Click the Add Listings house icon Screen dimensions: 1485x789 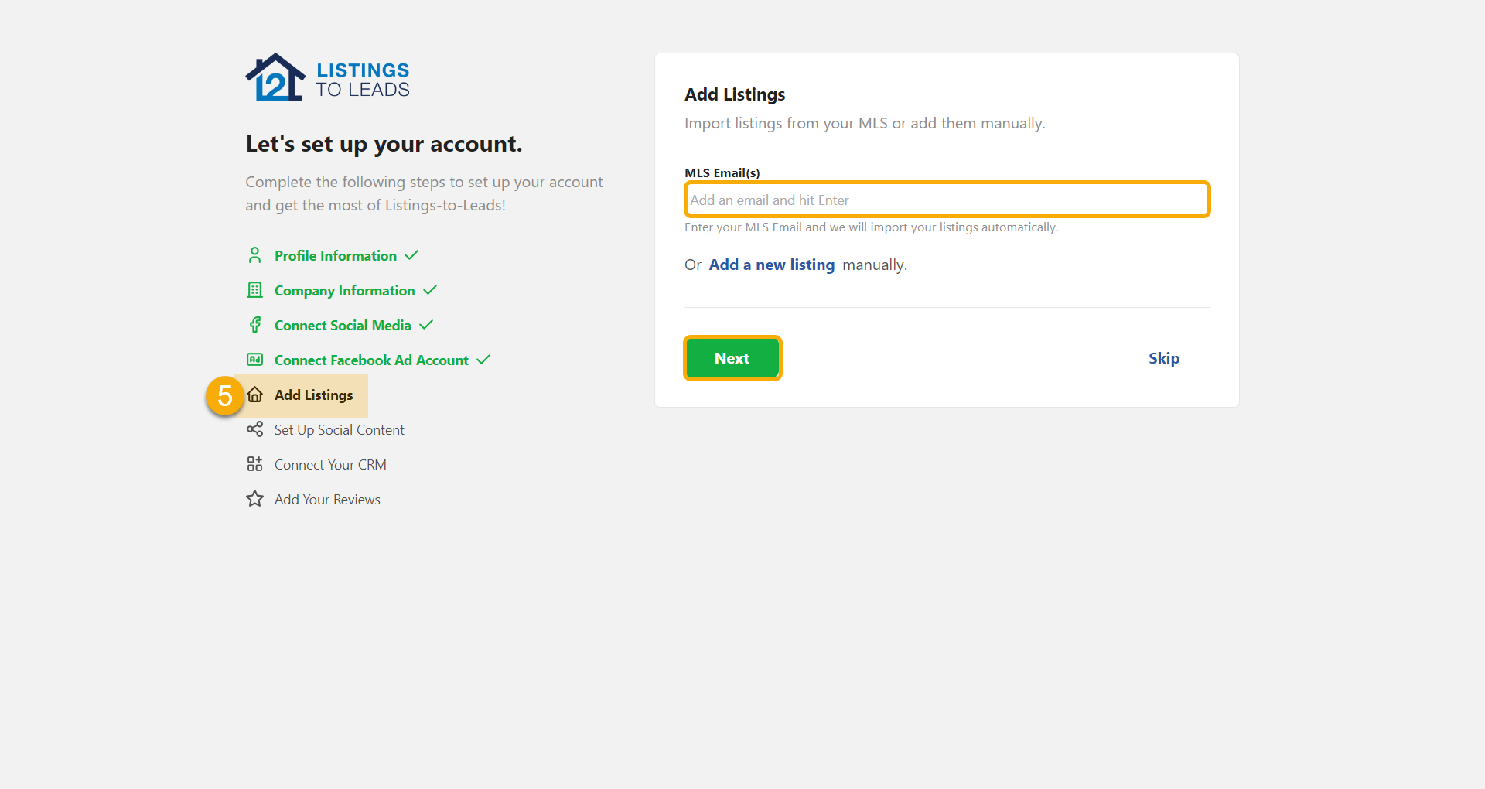[255, 394]
